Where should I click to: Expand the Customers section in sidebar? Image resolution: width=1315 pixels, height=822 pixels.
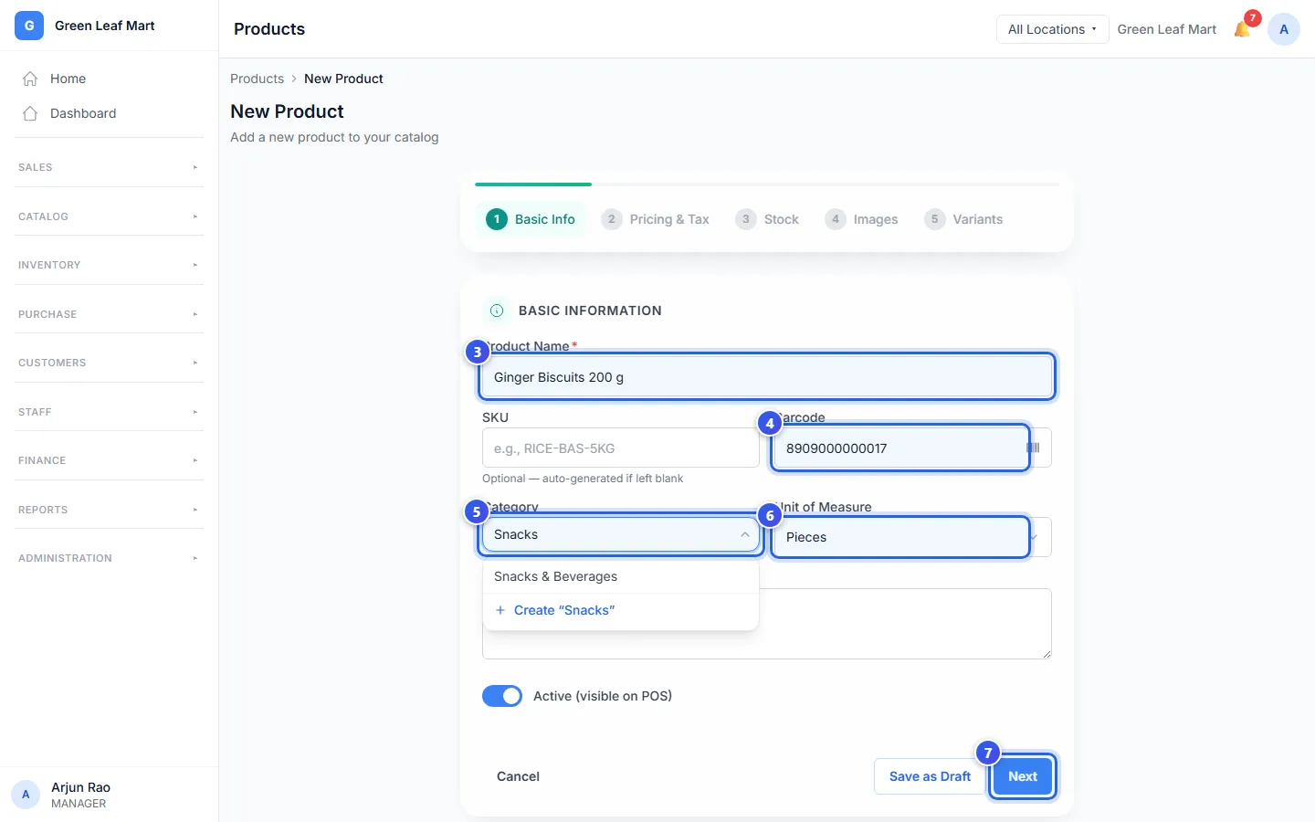tap(110, 363)
